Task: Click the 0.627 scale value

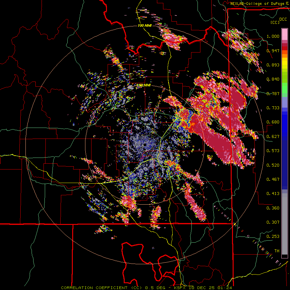Action: point(273,137)
